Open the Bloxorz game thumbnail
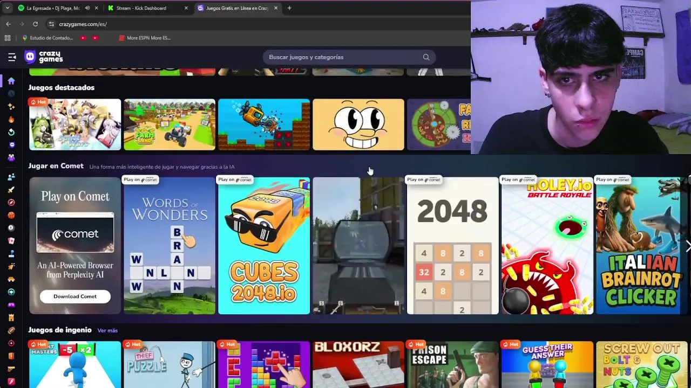 click(x=358, y=364)
